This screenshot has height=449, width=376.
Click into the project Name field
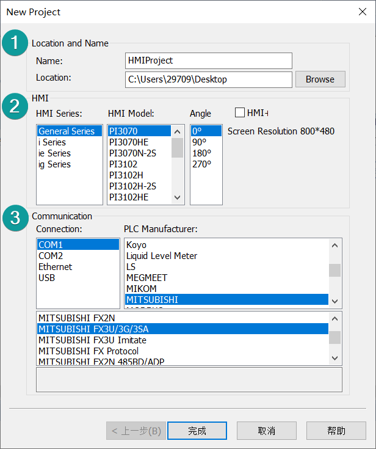tap(208, 60)
